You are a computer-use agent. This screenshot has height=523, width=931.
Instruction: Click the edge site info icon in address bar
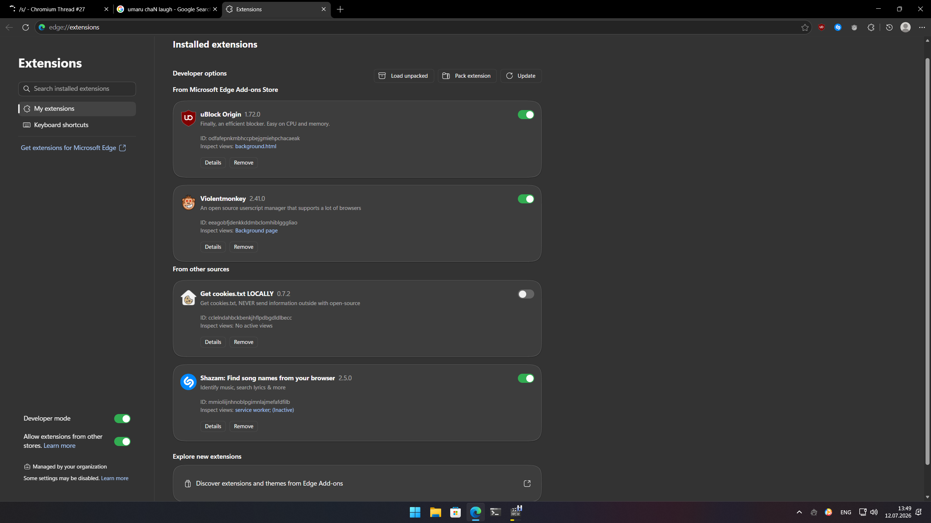tap(42, 27)
